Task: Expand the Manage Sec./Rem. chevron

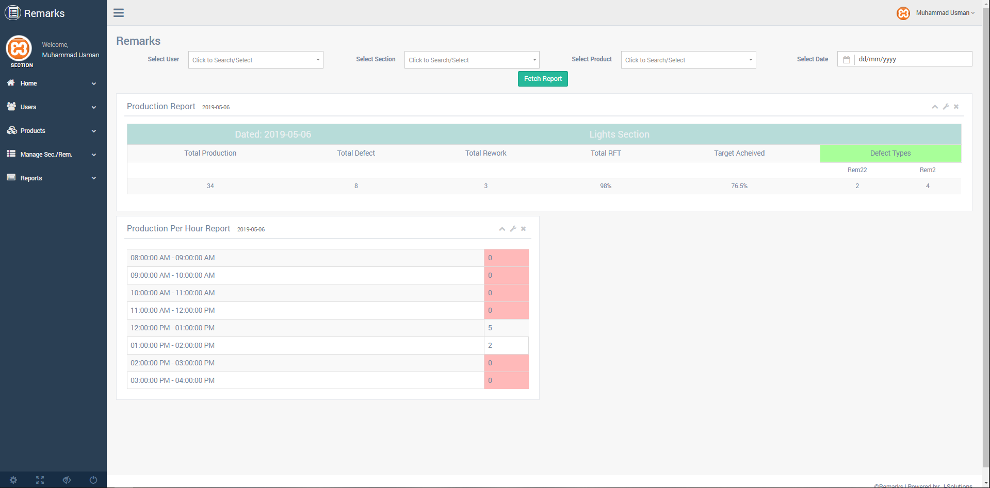Action: 94,155
